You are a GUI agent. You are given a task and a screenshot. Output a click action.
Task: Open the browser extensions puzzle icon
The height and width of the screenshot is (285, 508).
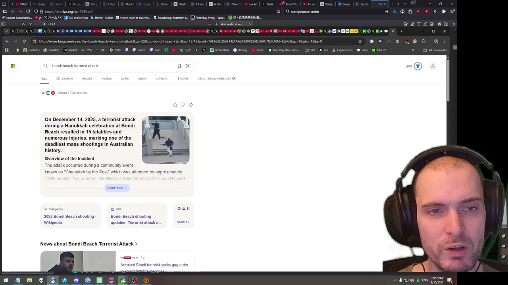(423, 41)
